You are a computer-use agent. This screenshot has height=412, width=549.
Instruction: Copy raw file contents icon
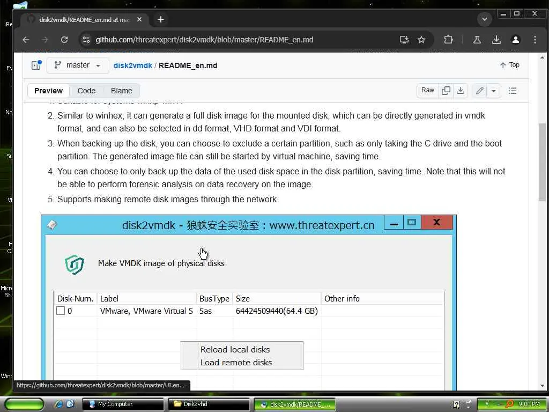pos(446,90)
